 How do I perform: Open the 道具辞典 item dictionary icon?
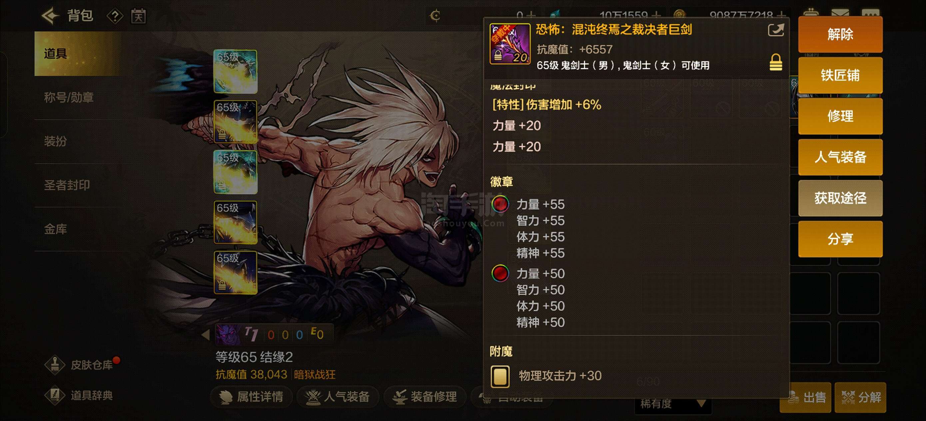[x=55, y=395]
